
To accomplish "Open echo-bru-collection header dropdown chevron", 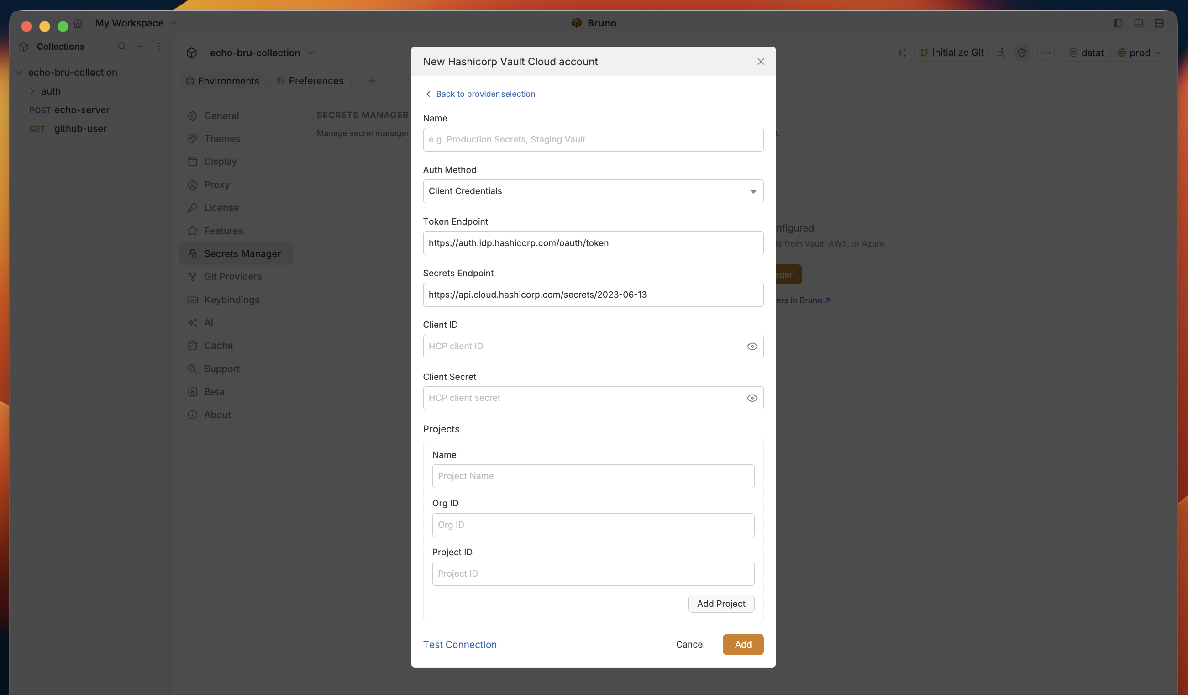I will tap(311, 53).
